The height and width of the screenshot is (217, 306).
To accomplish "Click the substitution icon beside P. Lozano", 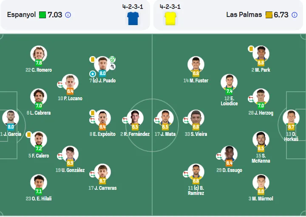I will (60, 85).
